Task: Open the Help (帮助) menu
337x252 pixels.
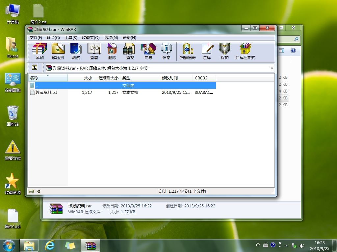Action: coord(129,38)
